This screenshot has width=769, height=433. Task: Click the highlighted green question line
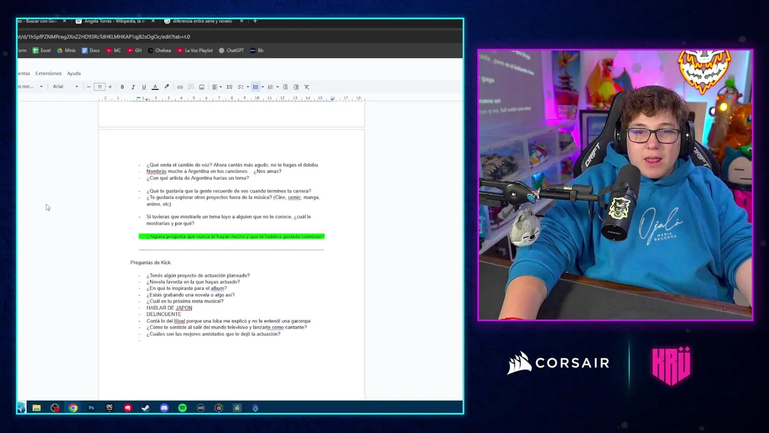[x=231, y=236]
